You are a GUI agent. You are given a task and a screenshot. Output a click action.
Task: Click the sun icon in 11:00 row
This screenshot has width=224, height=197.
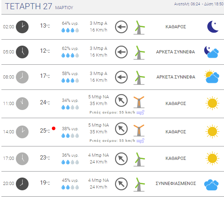point(212,103)
